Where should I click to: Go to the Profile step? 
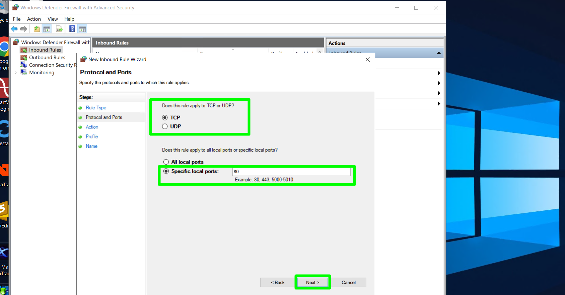point(92,136)
